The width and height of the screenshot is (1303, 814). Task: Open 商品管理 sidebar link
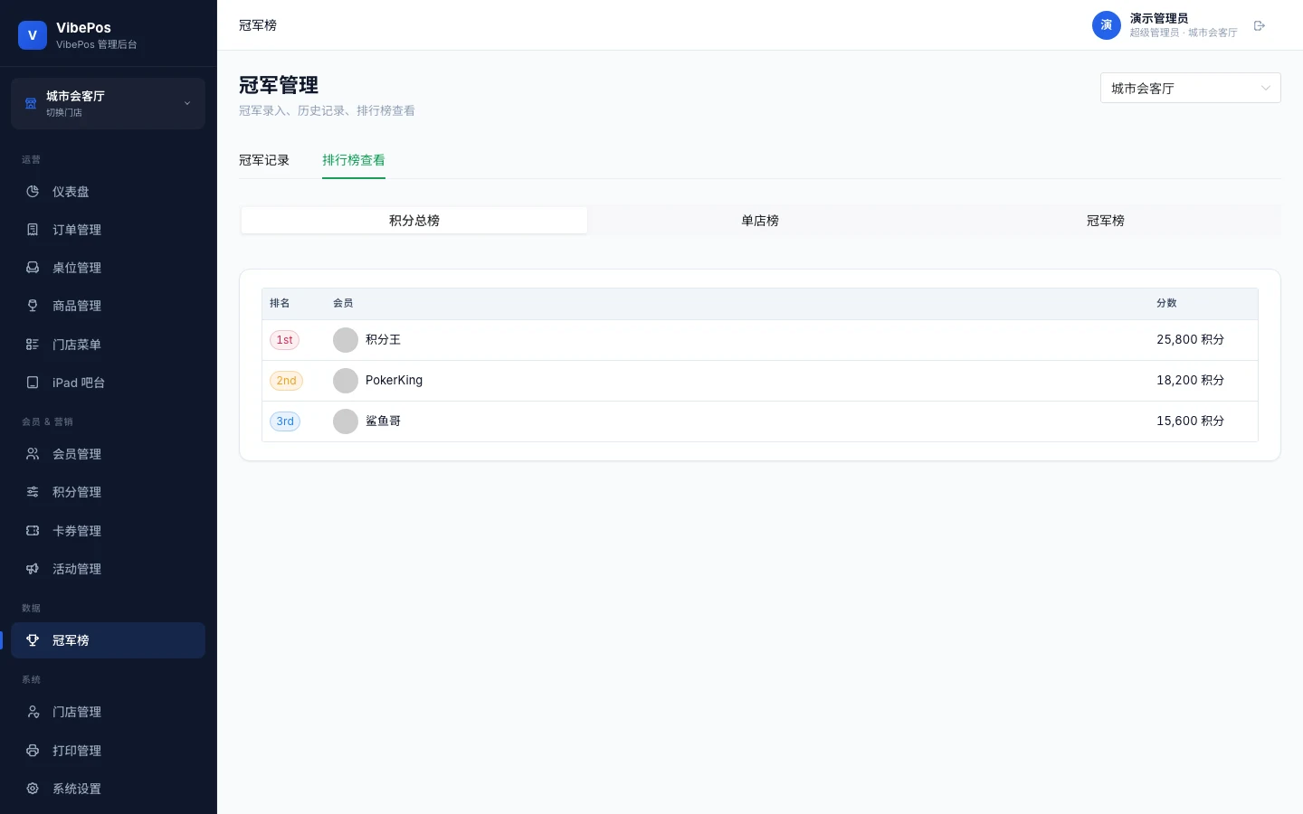[x=108, y=306]
